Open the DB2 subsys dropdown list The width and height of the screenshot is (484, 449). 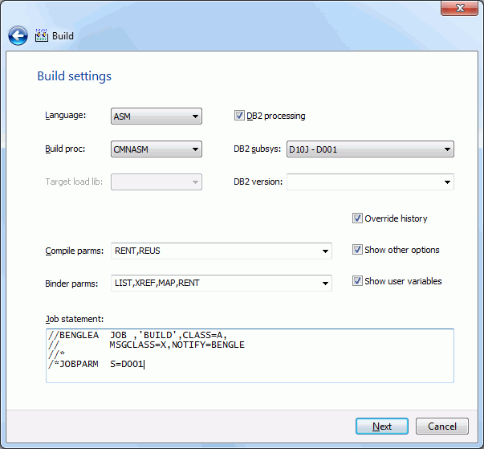click(370, 149)
